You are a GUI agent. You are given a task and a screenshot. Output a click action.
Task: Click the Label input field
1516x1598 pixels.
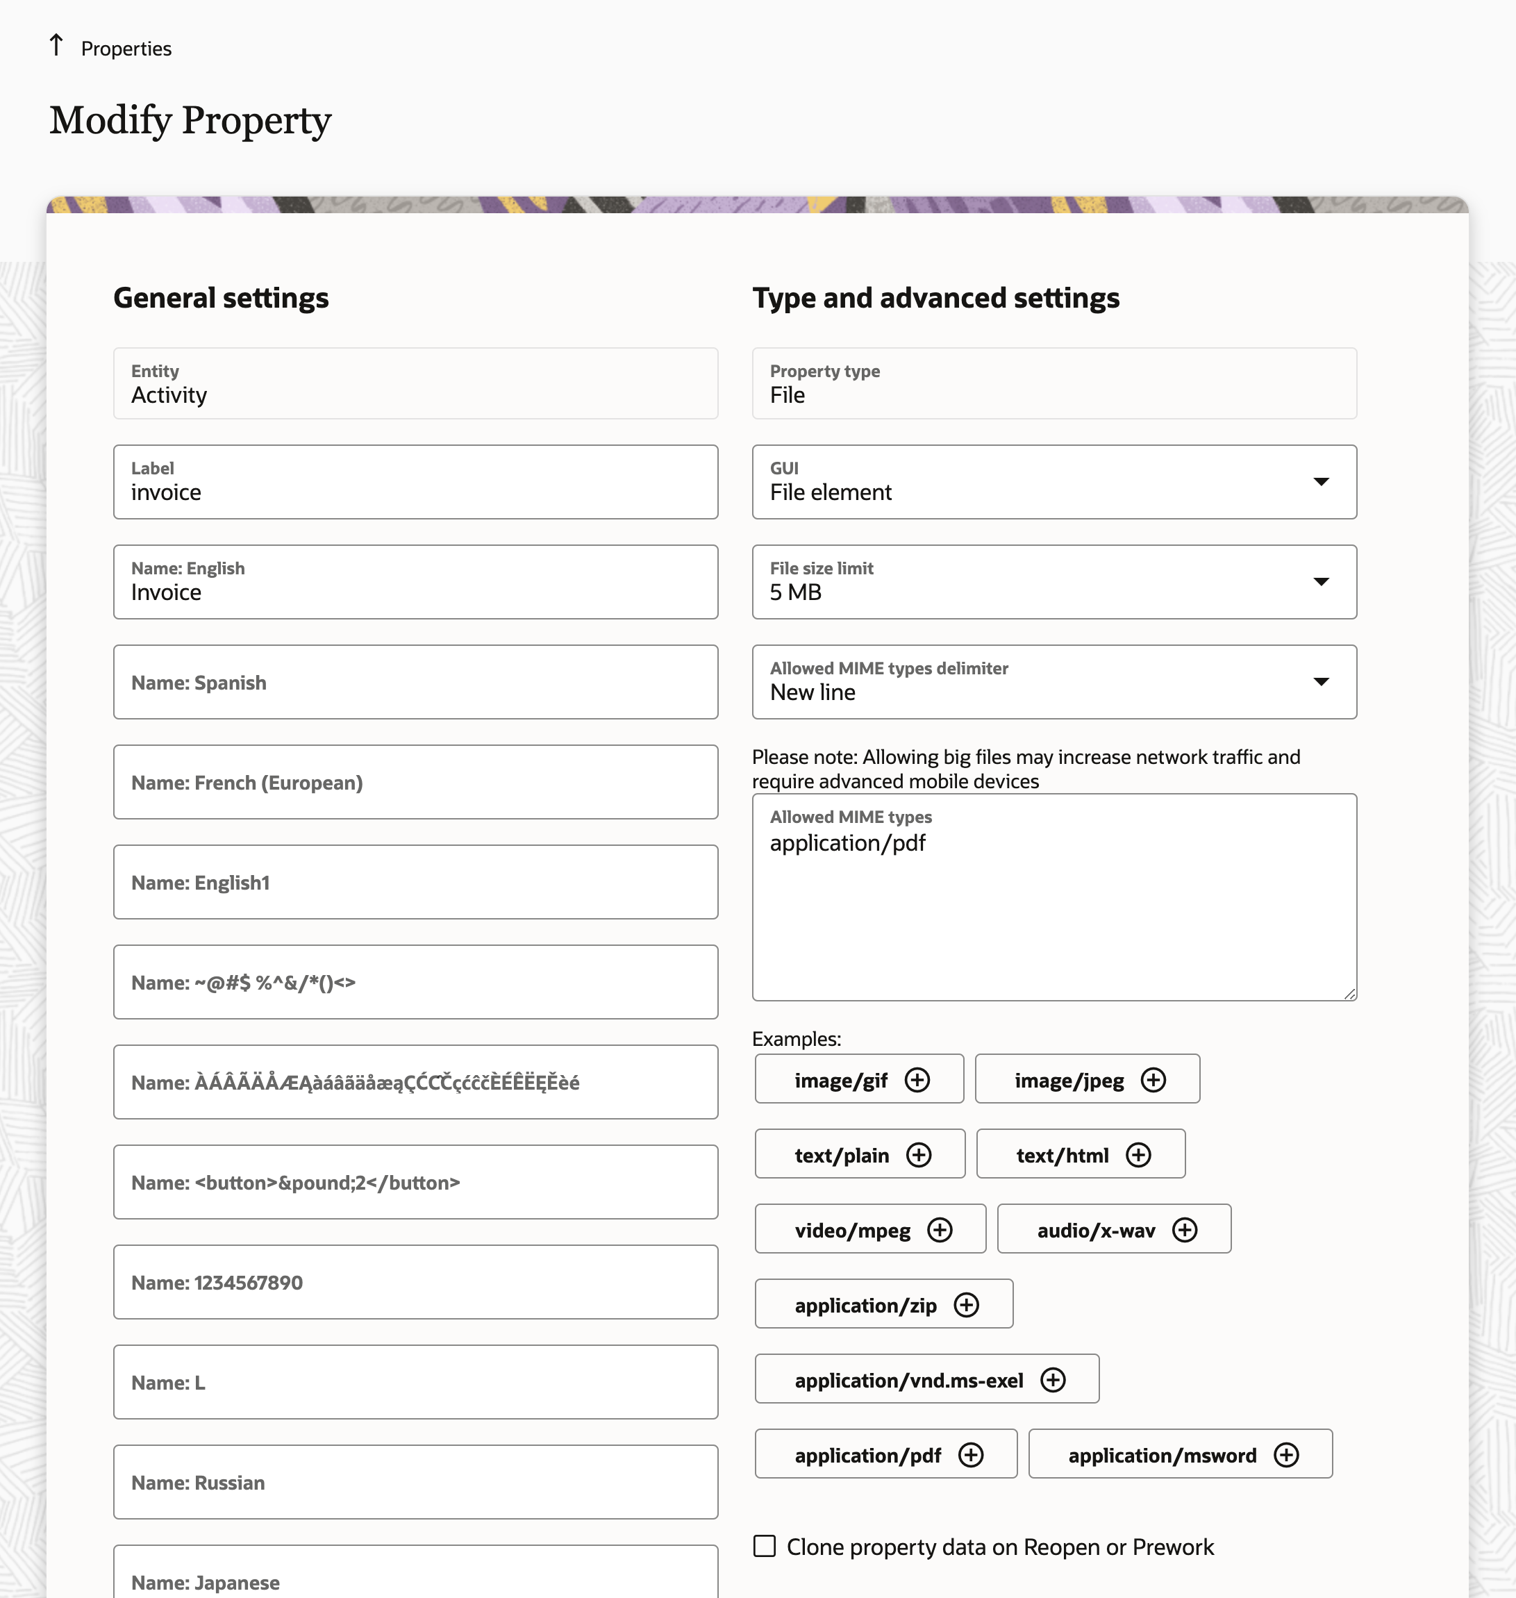[415, 483]
